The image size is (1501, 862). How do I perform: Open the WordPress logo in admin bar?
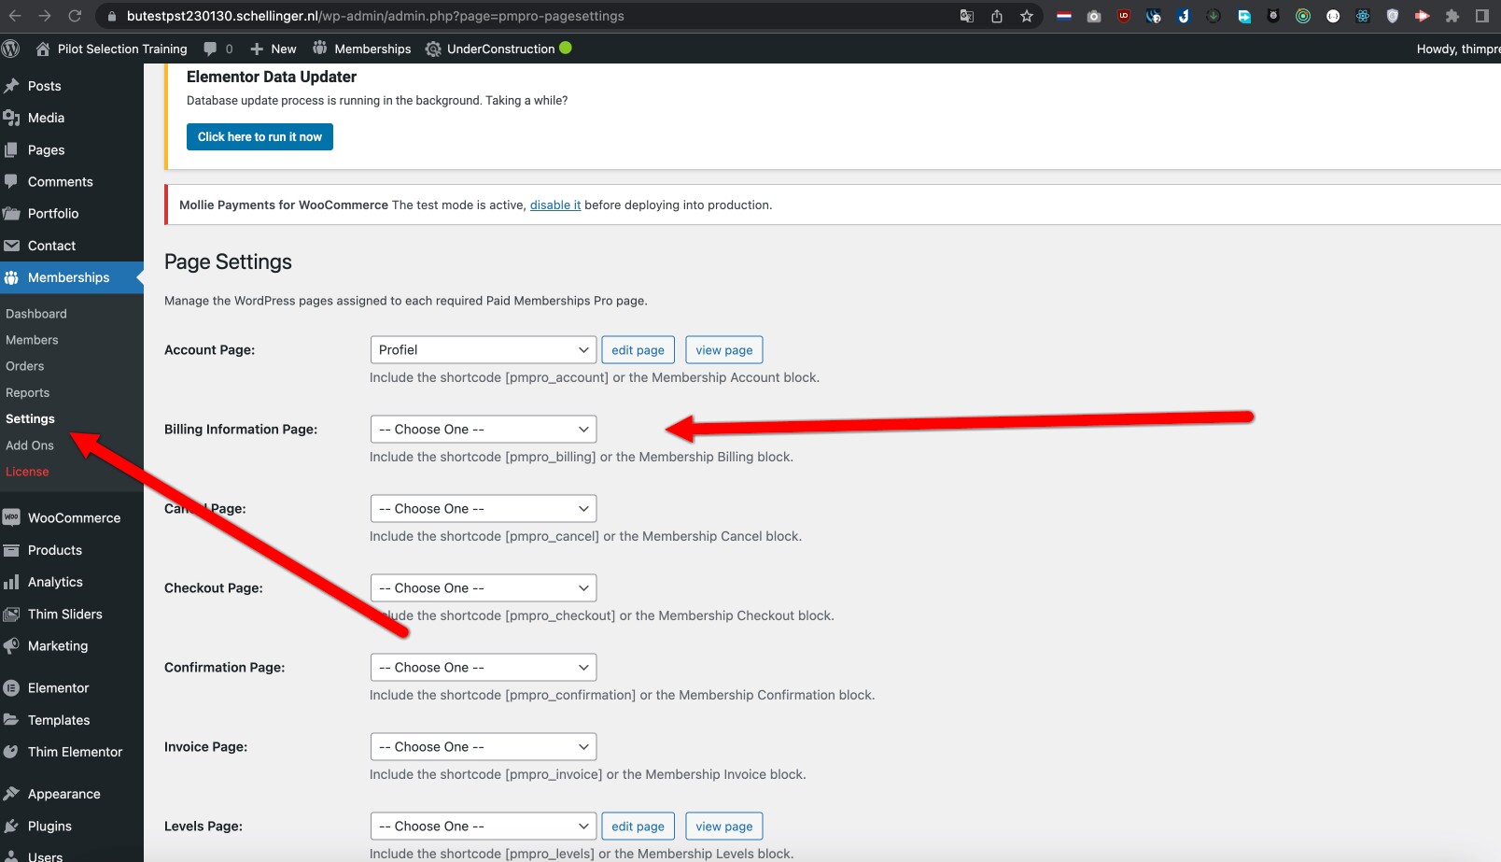click(10, 49)
